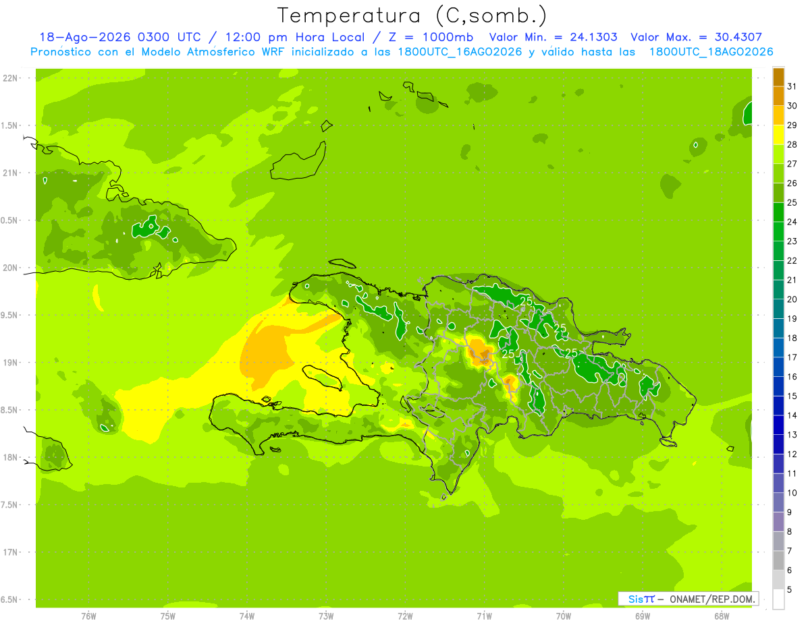810x625 pixels.
Task: Pick the blue legend band between 15 and 16
Action: tap(778, 386)
